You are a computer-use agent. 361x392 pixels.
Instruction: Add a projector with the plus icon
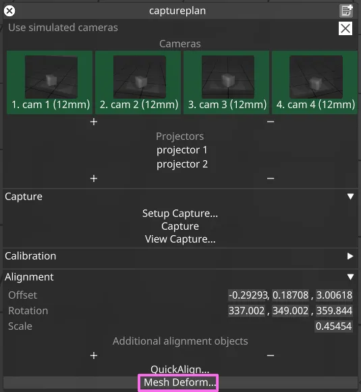click(94, 178)
